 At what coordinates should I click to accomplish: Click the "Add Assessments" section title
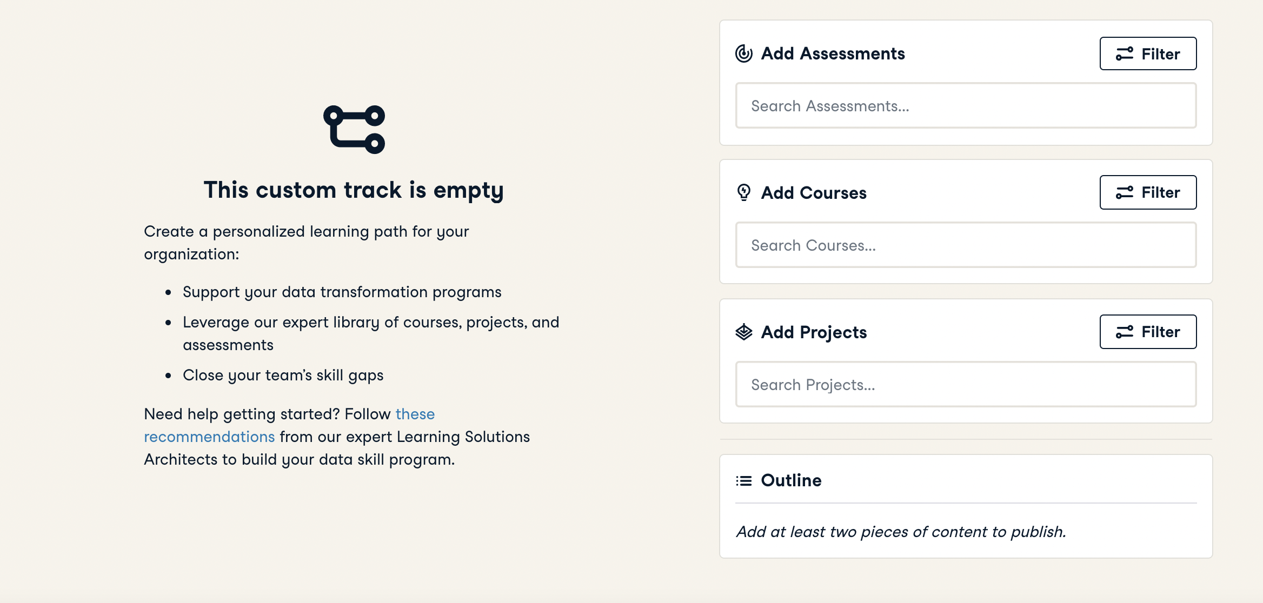click(833, 53)
